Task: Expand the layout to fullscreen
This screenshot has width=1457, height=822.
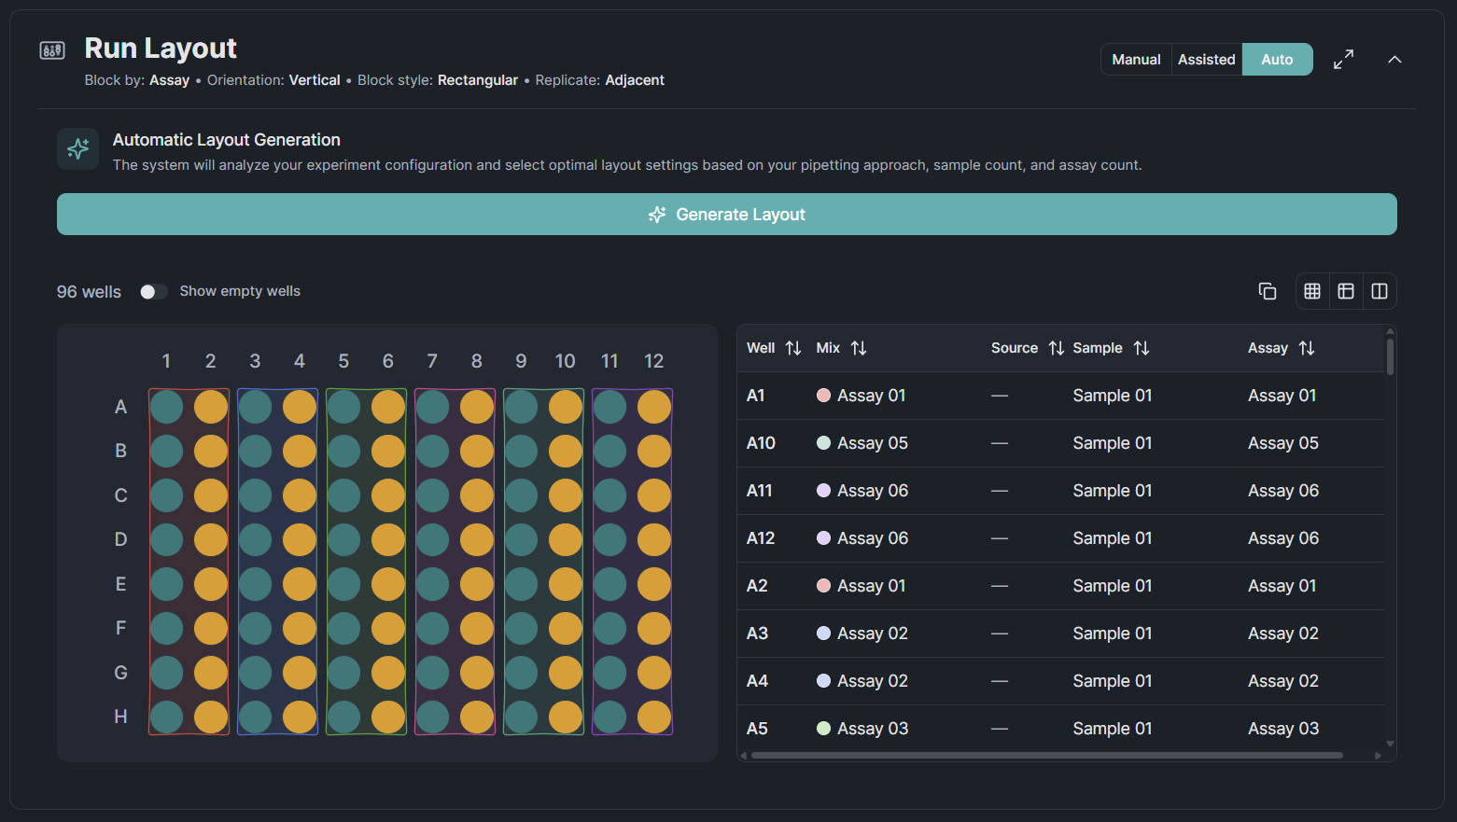Action: (1343, 58)
